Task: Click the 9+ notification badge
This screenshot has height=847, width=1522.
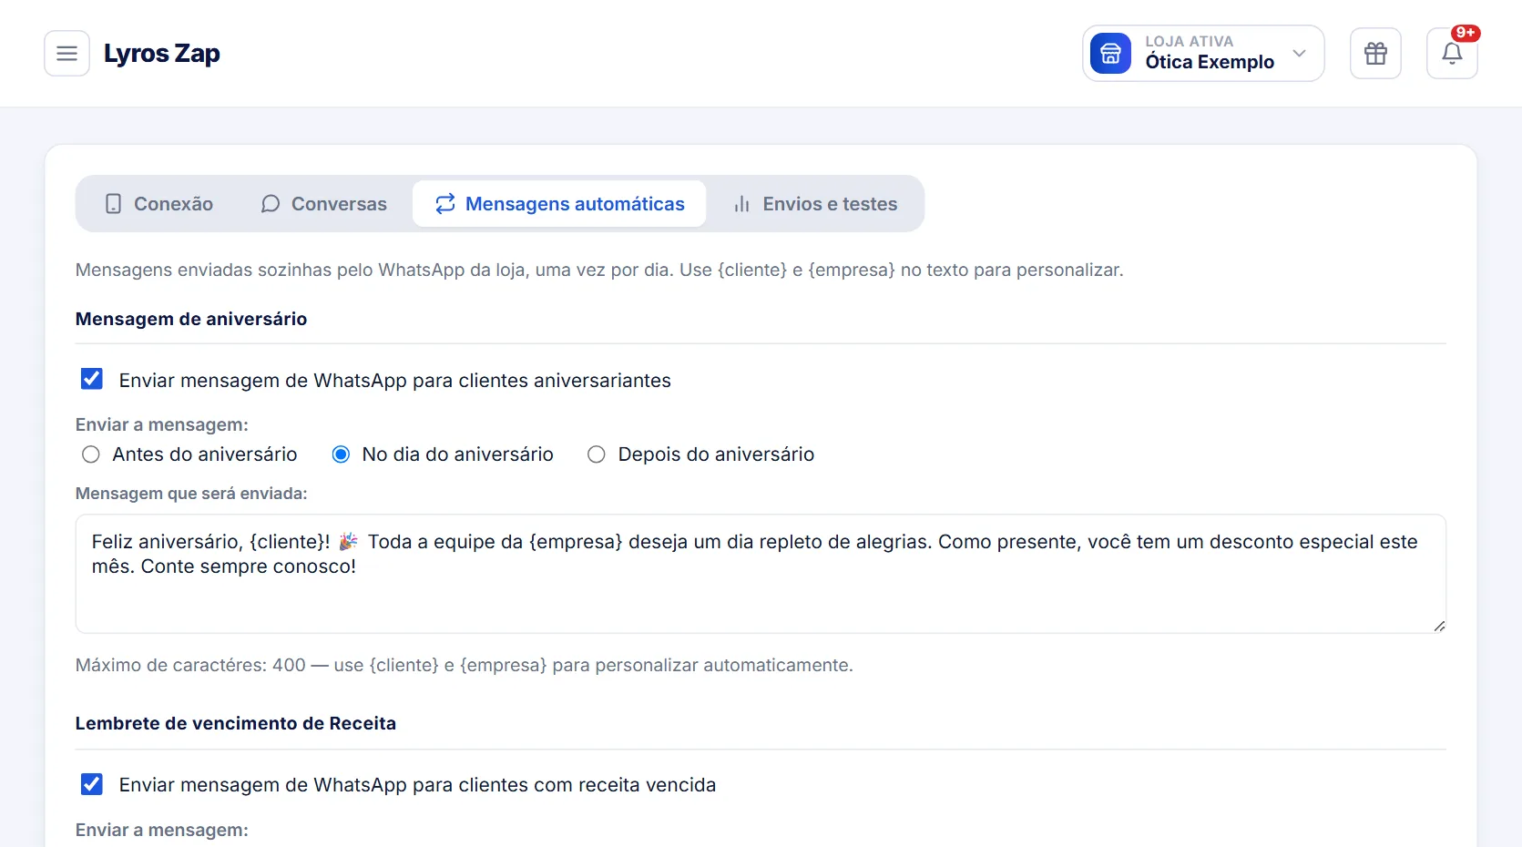Action: (x=1466, y=33)
